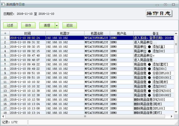Sort by the 用户名 column header
This screenshot has width=179, height=126.
[121, 33]
